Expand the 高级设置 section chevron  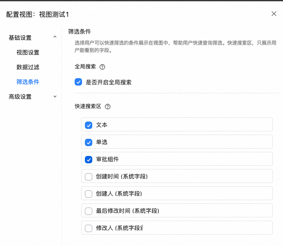55,97
